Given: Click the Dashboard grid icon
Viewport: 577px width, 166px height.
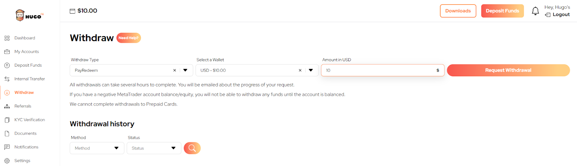Looking at the screenshot, I should pos(7,38).
